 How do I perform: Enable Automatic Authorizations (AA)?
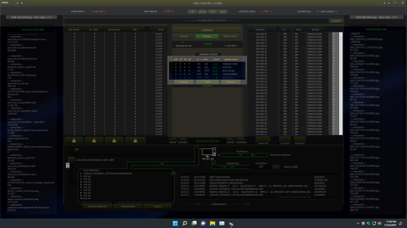(x=71, y=160)
